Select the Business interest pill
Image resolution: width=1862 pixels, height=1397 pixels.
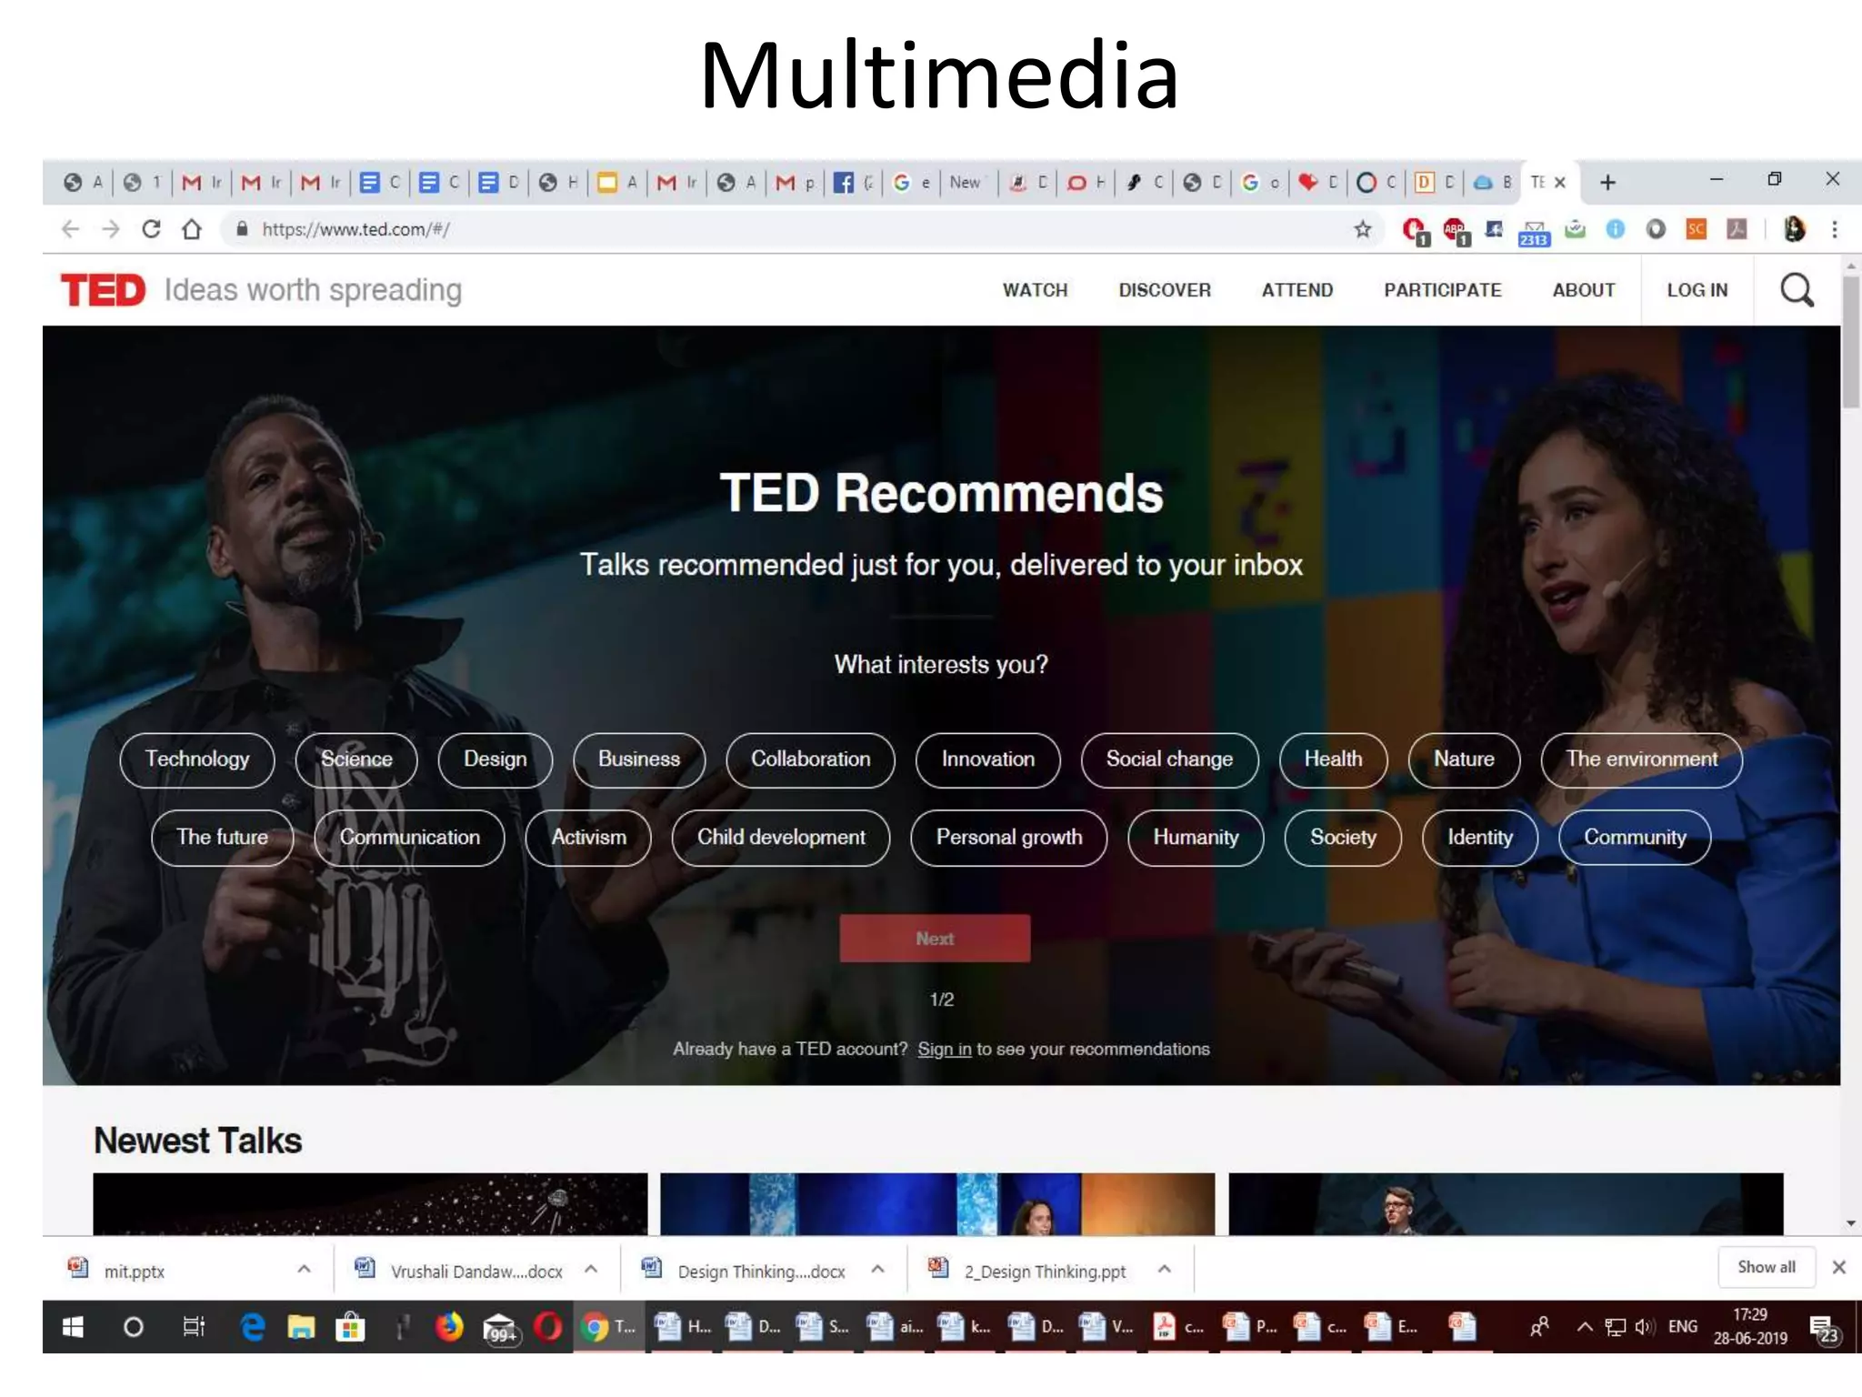tap(639, 759)
